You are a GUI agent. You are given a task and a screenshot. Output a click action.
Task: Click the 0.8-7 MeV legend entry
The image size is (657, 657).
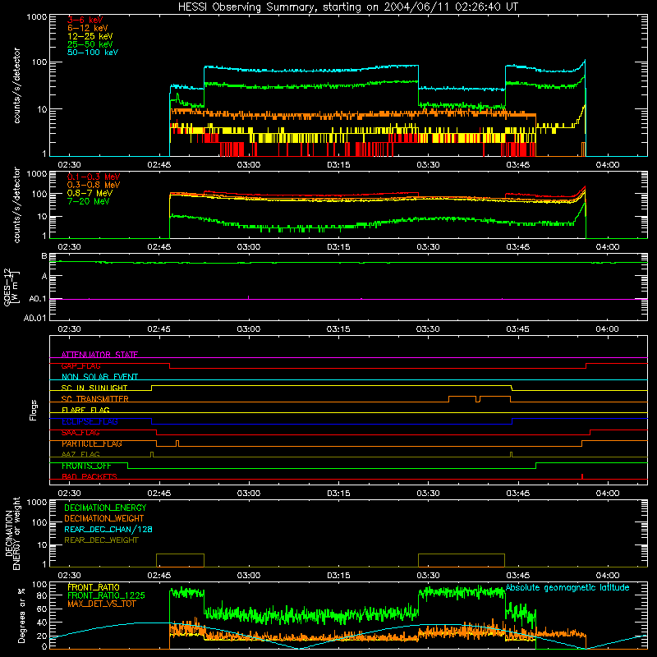pyautogui.click(x=90, y=193)
